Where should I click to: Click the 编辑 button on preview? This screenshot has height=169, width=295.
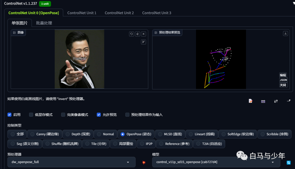pyautogui.click(x=283, y=75)
